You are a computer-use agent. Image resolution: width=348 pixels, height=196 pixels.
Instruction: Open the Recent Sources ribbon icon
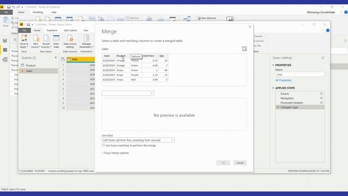tap(46, 41)
